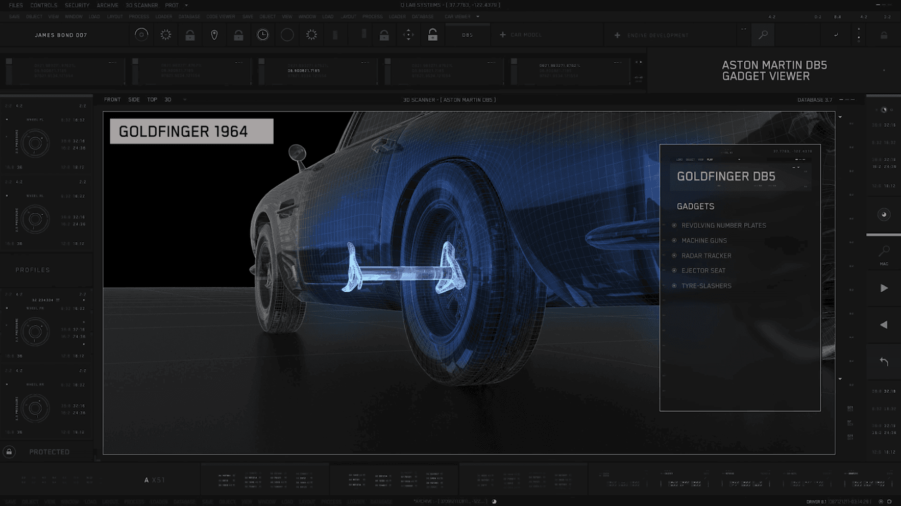Click the reverse play arrow
901x506 pixels.
(884, 325)
